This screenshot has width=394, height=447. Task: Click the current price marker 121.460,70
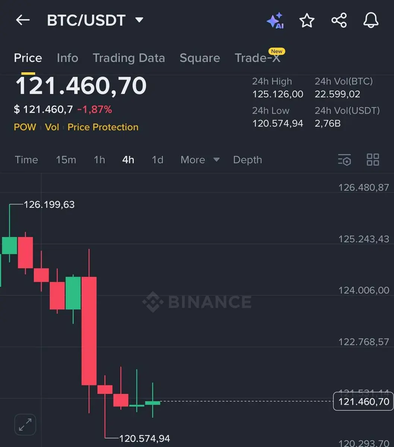click(363, 402)
